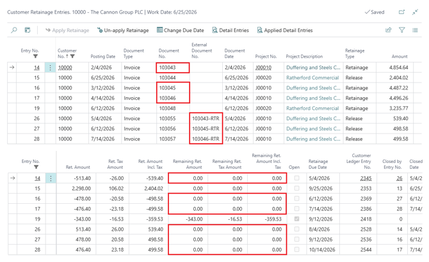The height and width of the screenshot is (262, 429).
Task: Select document number 103045 cell
Action: (173, 88)
